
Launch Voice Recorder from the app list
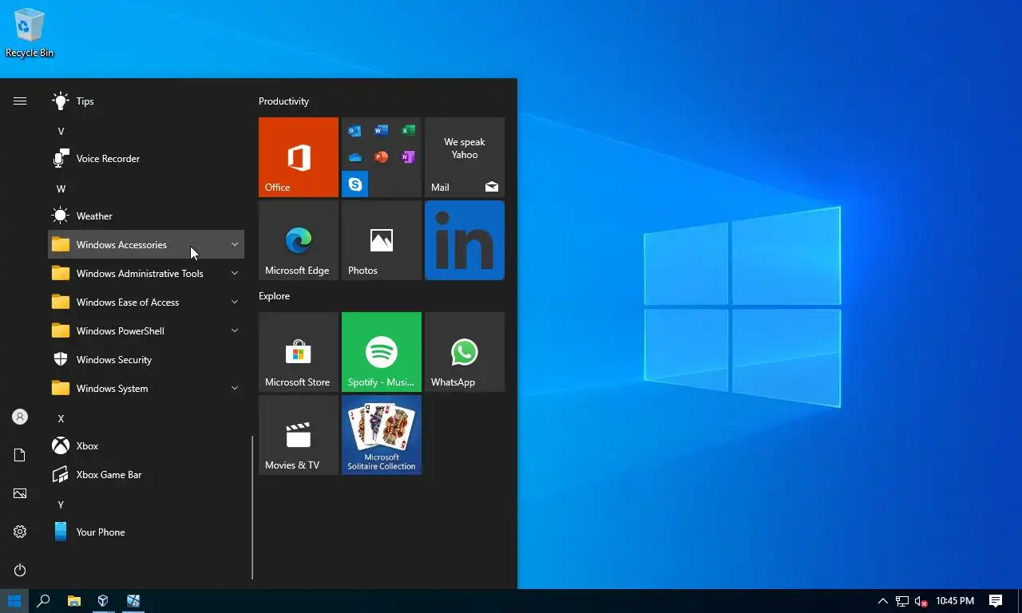(x=146, y=159)
